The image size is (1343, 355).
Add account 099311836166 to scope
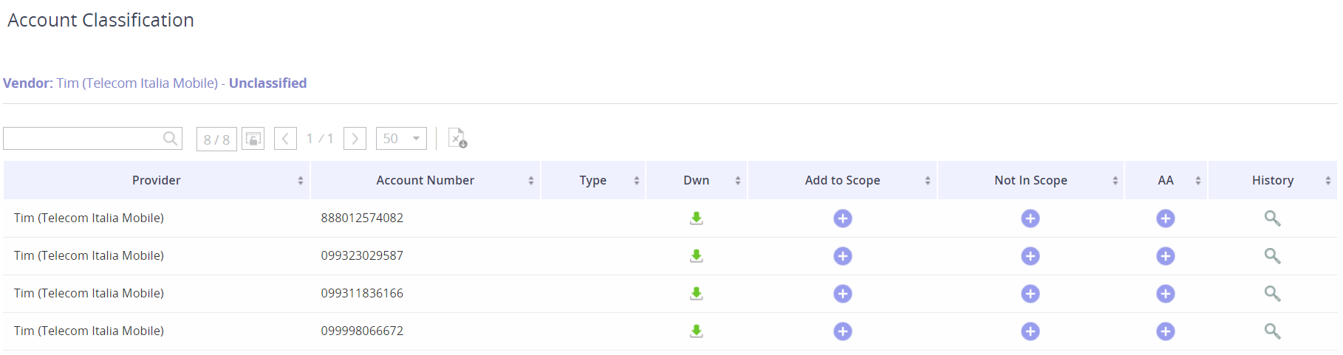(x=843, y=294)
